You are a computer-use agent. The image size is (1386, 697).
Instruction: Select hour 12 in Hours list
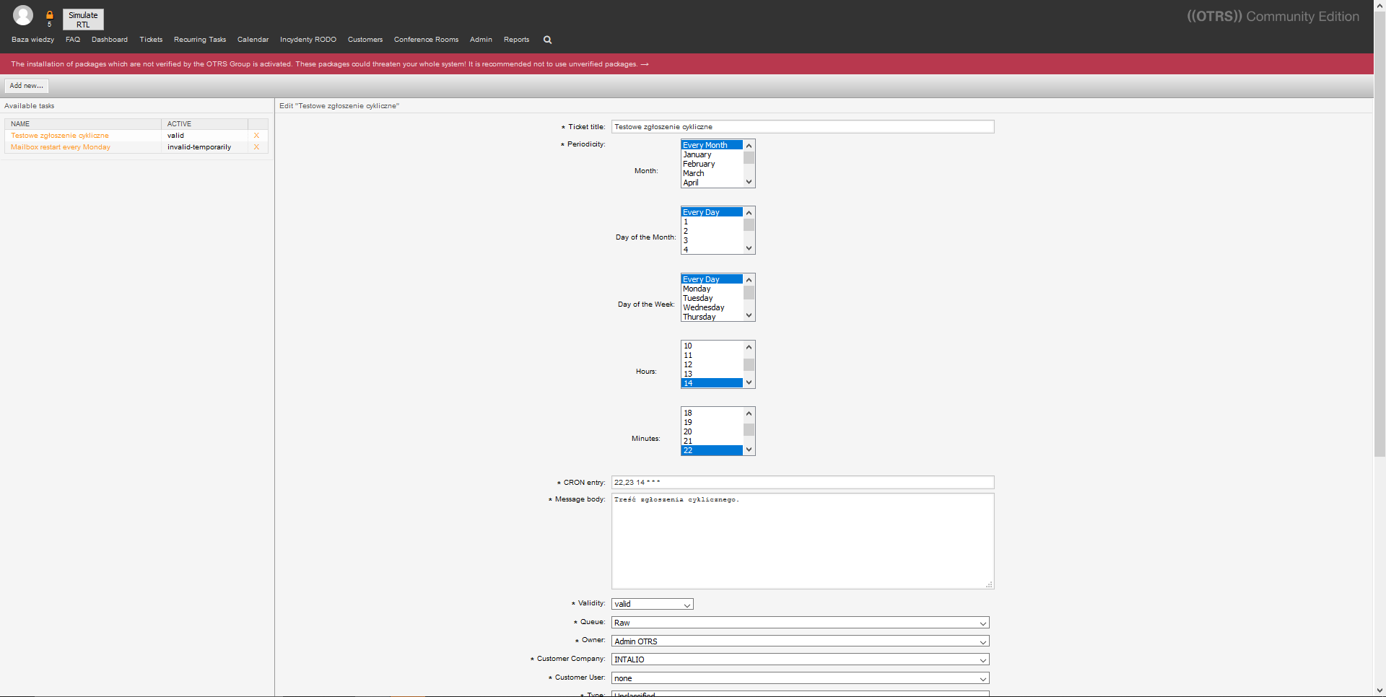click(x=689, y=364)
